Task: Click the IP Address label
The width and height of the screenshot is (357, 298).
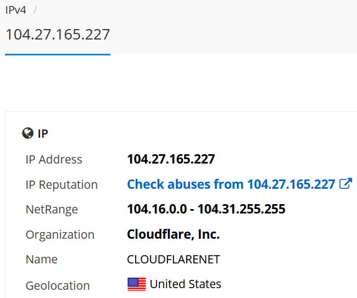Action: (x=54, y=159)
